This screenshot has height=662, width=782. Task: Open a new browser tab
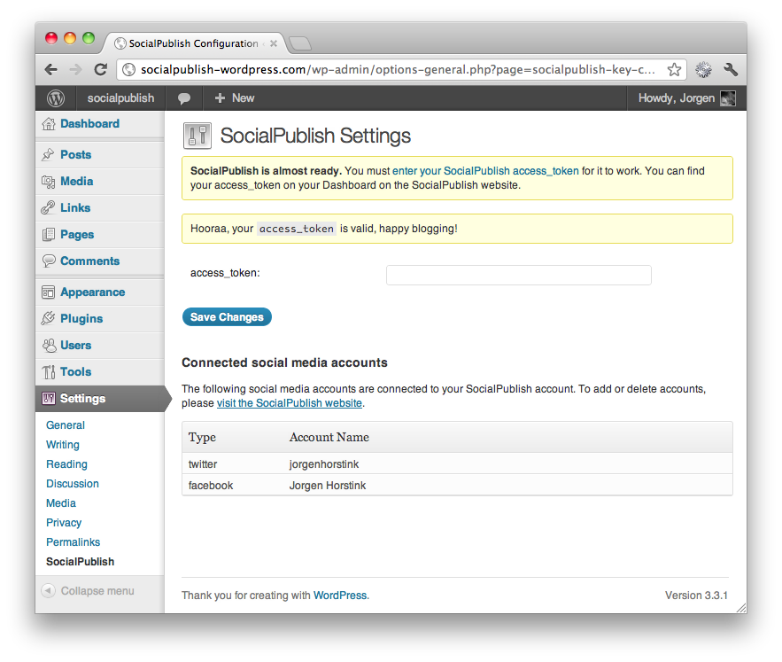[300, 44]
